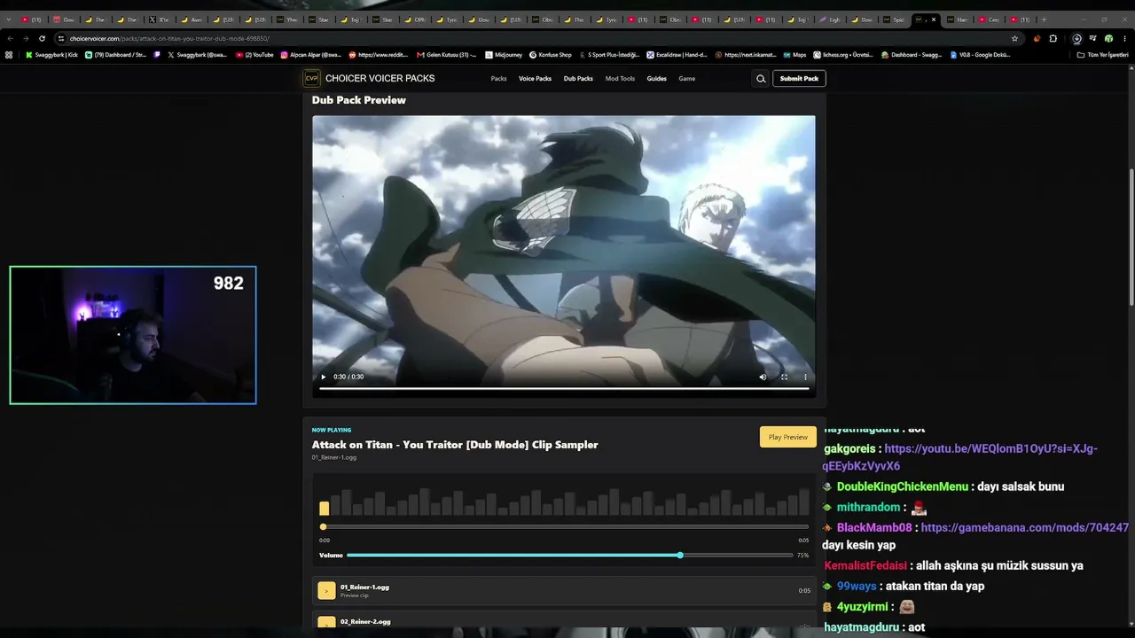Click the KemalistFedaisi username in chat
Screen dimensions: 1135x638
(x=865, y=565)
